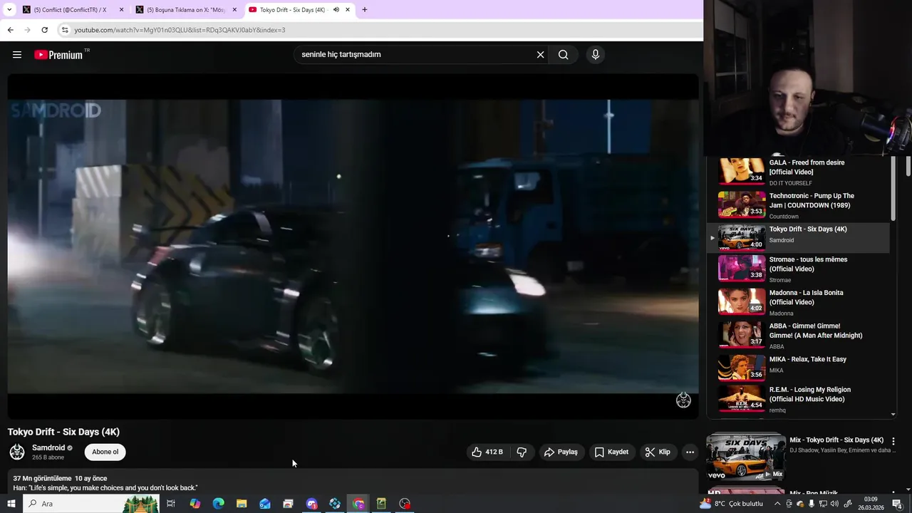Like the Tokyo Drift video
The width and height of the screenshot is (912, 513).
click(x=487, y=452)
